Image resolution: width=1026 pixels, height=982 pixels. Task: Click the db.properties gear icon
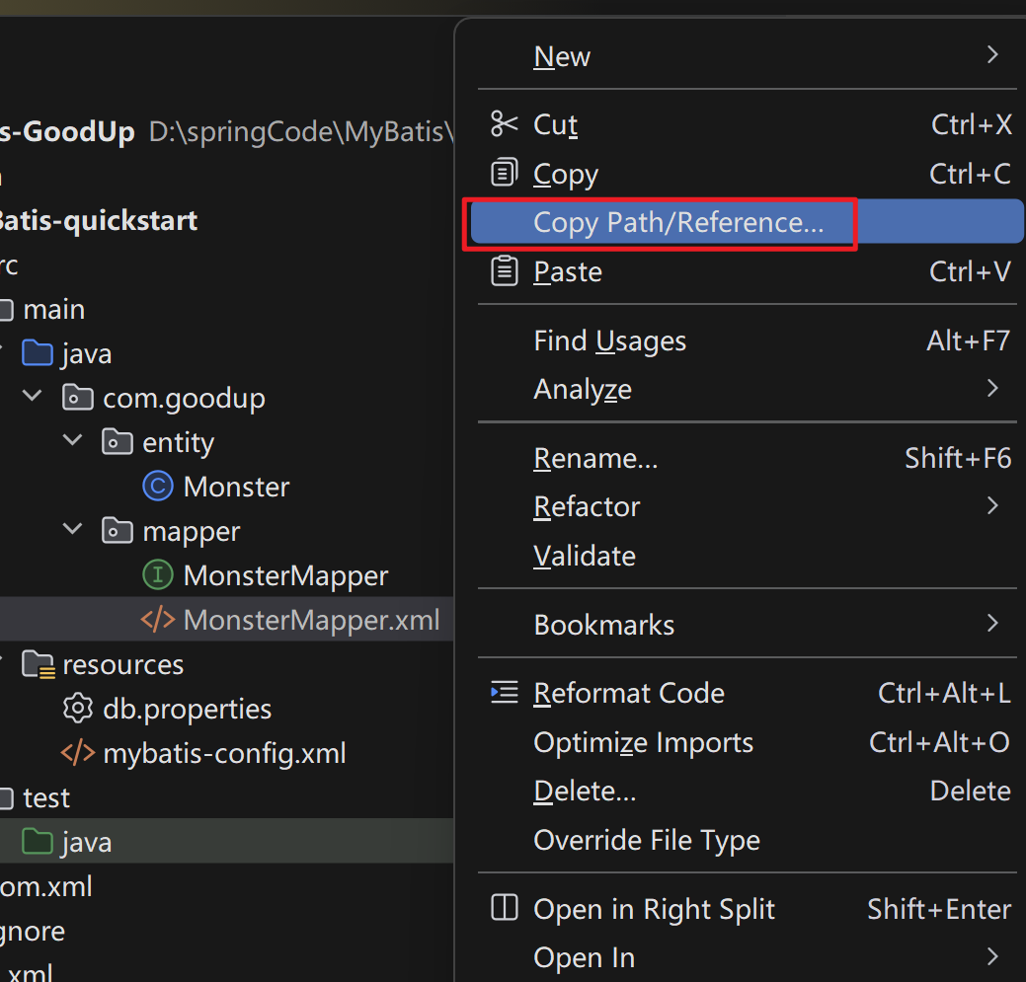pyautogui.click(x=77, y=709)
